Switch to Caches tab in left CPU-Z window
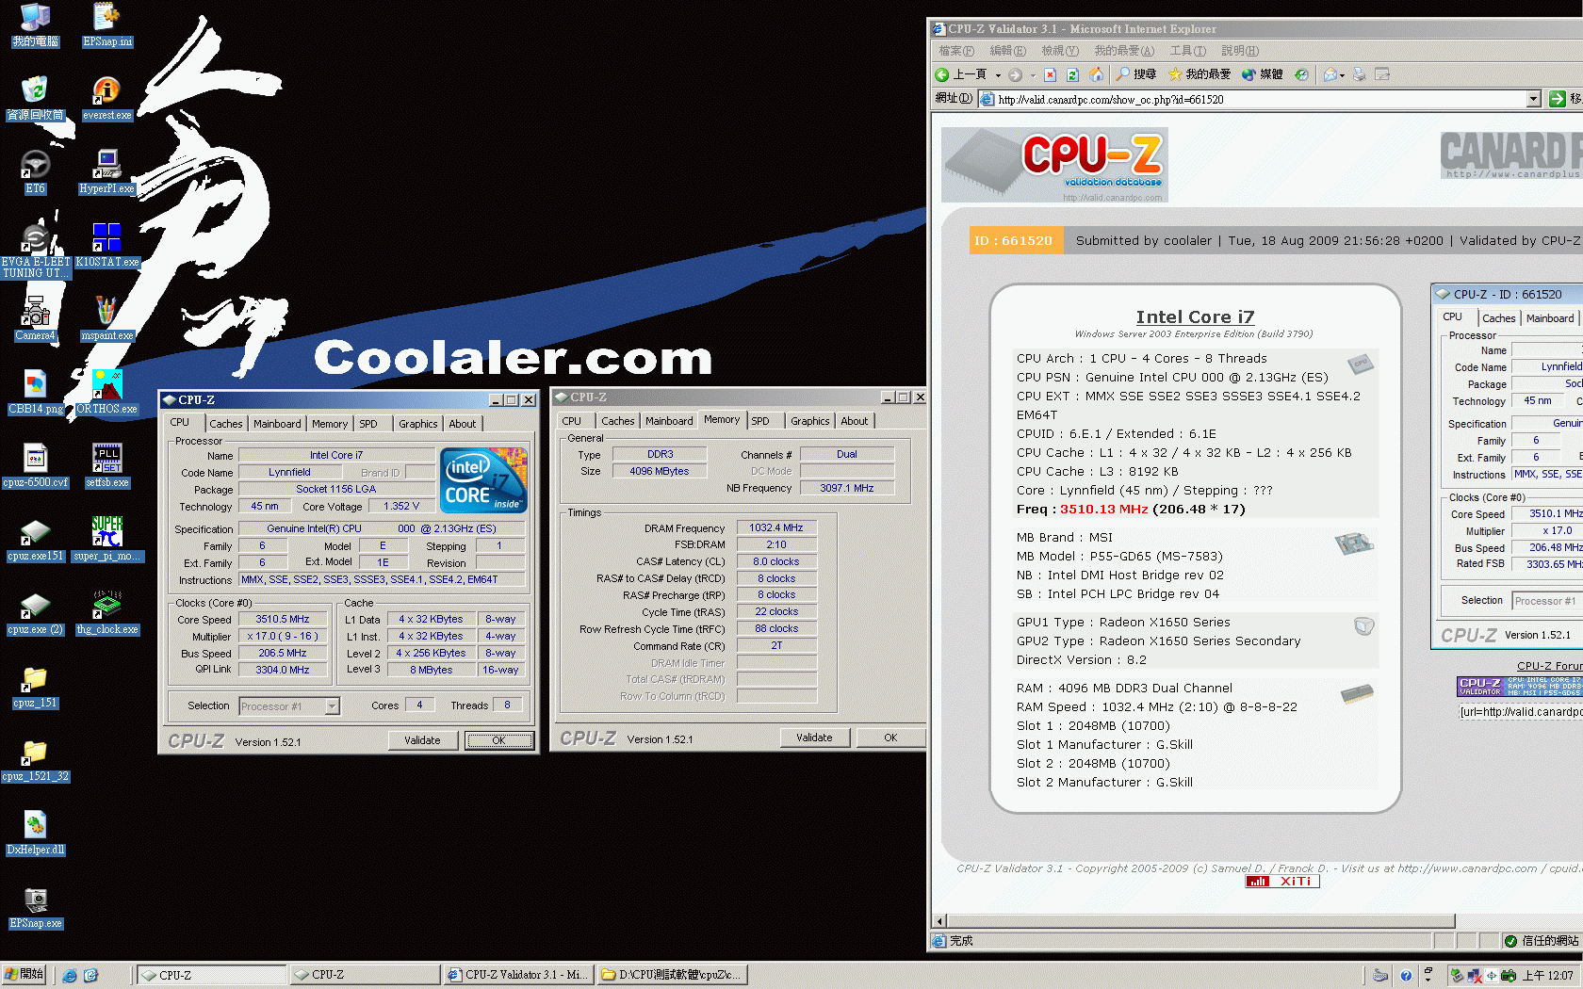 coord(226,424)
